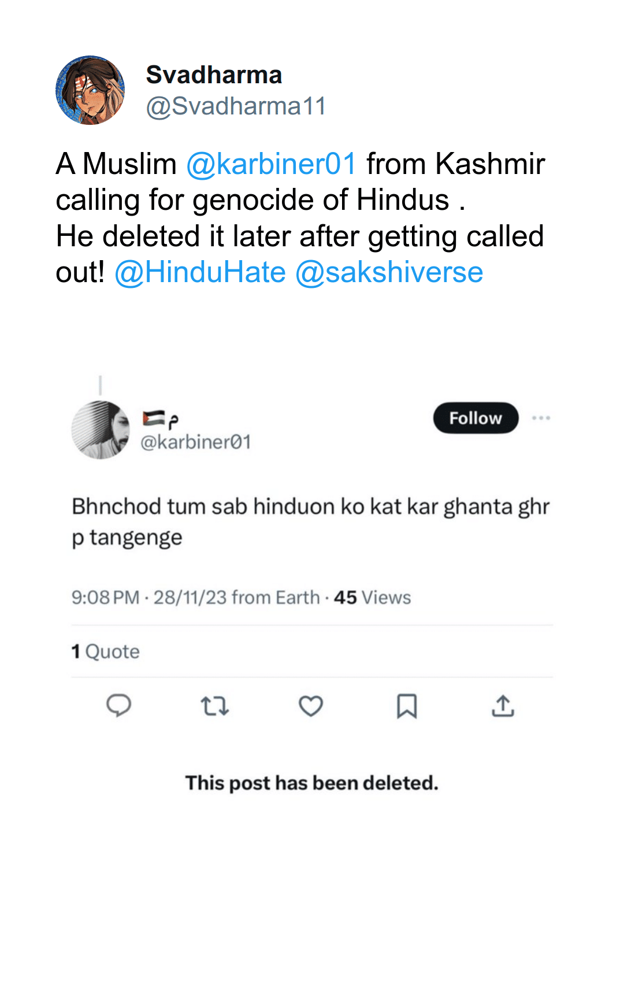Click the @karbiner01 handle under avatar

click(x=196, y=442)
